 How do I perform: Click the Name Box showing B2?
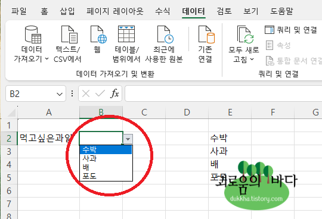point(31,94)
